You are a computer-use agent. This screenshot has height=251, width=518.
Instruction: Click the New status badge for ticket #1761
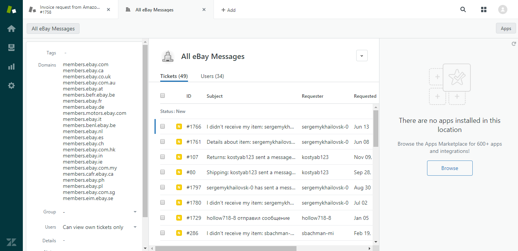(179, 142)
